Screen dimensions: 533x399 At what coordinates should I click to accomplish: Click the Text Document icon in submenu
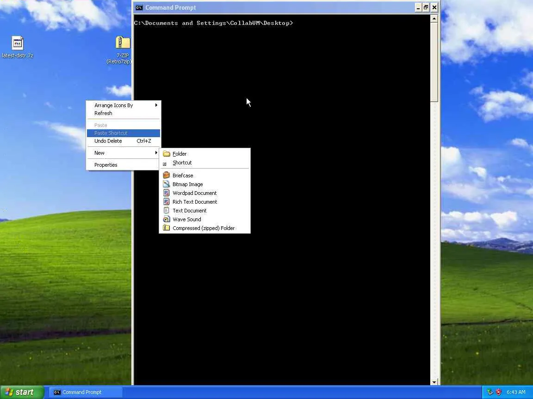coord(166,211)
